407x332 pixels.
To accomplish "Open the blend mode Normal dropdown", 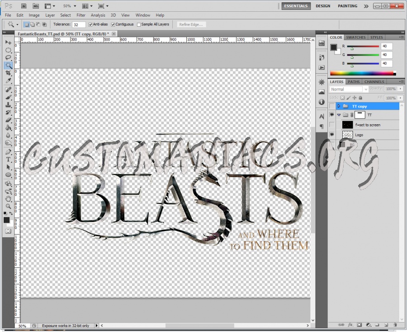I will [x=349, y=89].
